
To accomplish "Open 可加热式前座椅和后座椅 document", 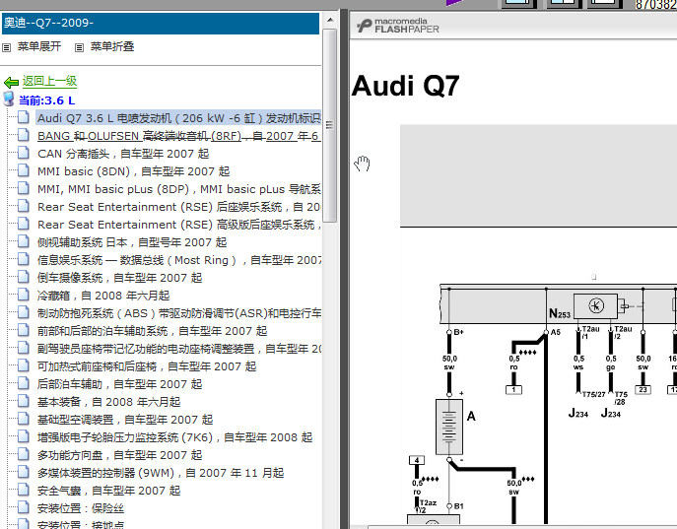I will tap(147, 366).
